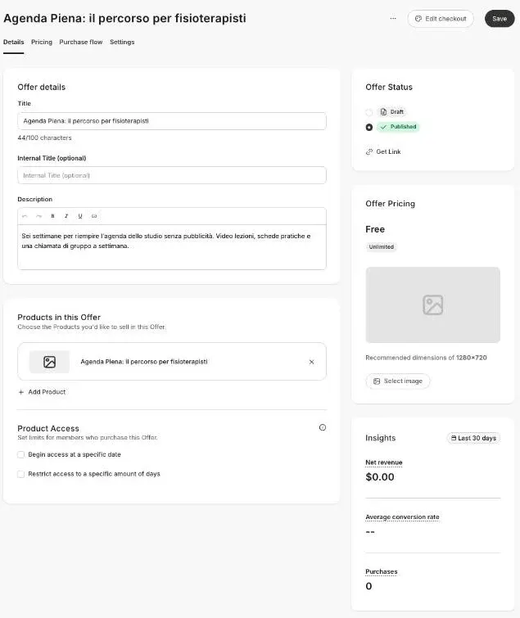
Task: Select the Draft status radio button
Action: (x=369, y=112)
